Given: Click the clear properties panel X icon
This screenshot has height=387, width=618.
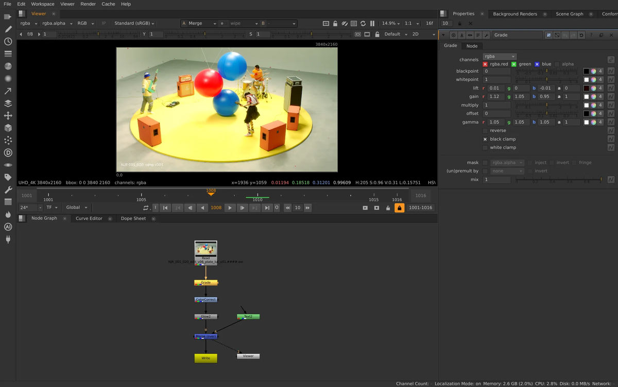Looking at the screenshot, I should pyautogui.click(x=470, y=24).
